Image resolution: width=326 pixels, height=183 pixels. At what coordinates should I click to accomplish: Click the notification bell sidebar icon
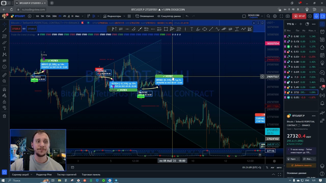point(322,103)
